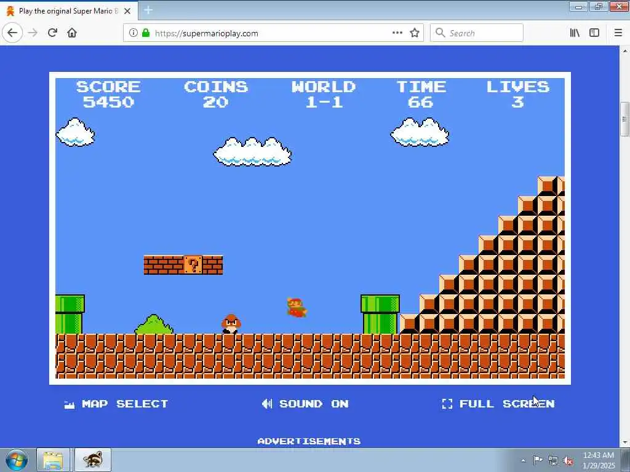
Task: Reload the page with the refresh icon
Action: pyautogui.click(x=52, y=33)
